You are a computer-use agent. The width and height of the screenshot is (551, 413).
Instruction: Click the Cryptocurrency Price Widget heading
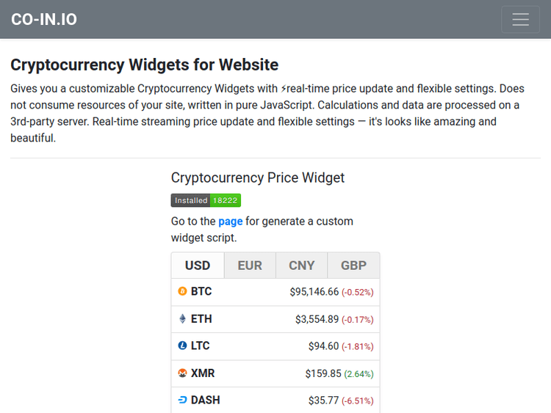(258, 178)
